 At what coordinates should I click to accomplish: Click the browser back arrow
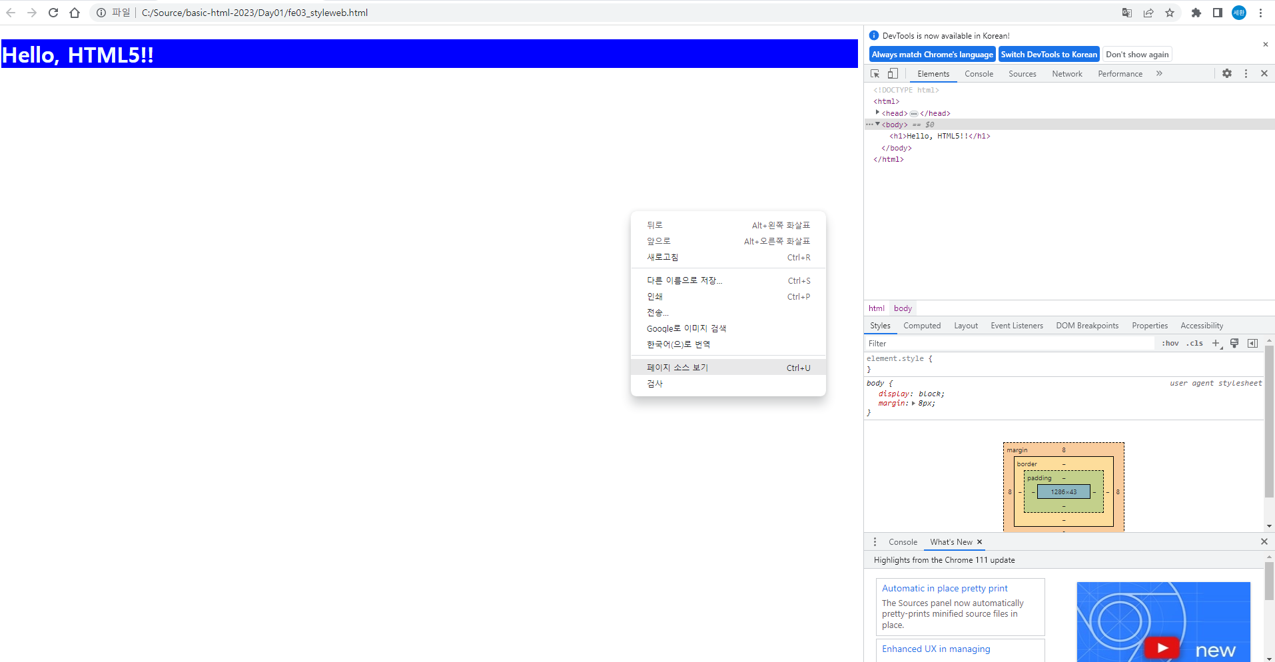pyautogui.click(x=11, y=13)
